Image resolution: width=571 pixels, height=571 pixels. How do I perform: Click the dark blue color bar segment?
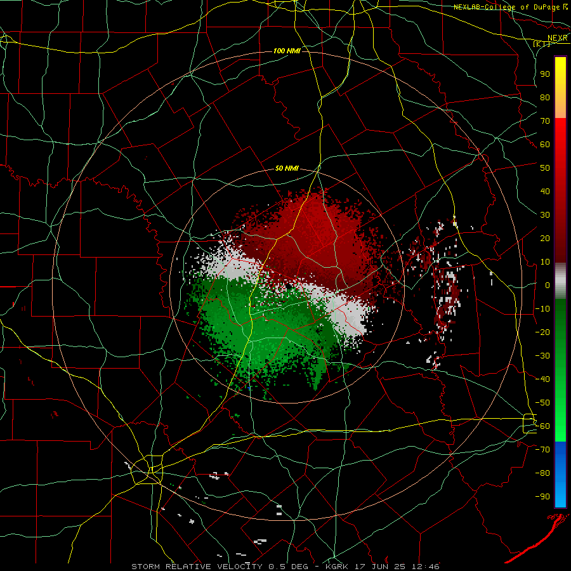pos(560,452)
